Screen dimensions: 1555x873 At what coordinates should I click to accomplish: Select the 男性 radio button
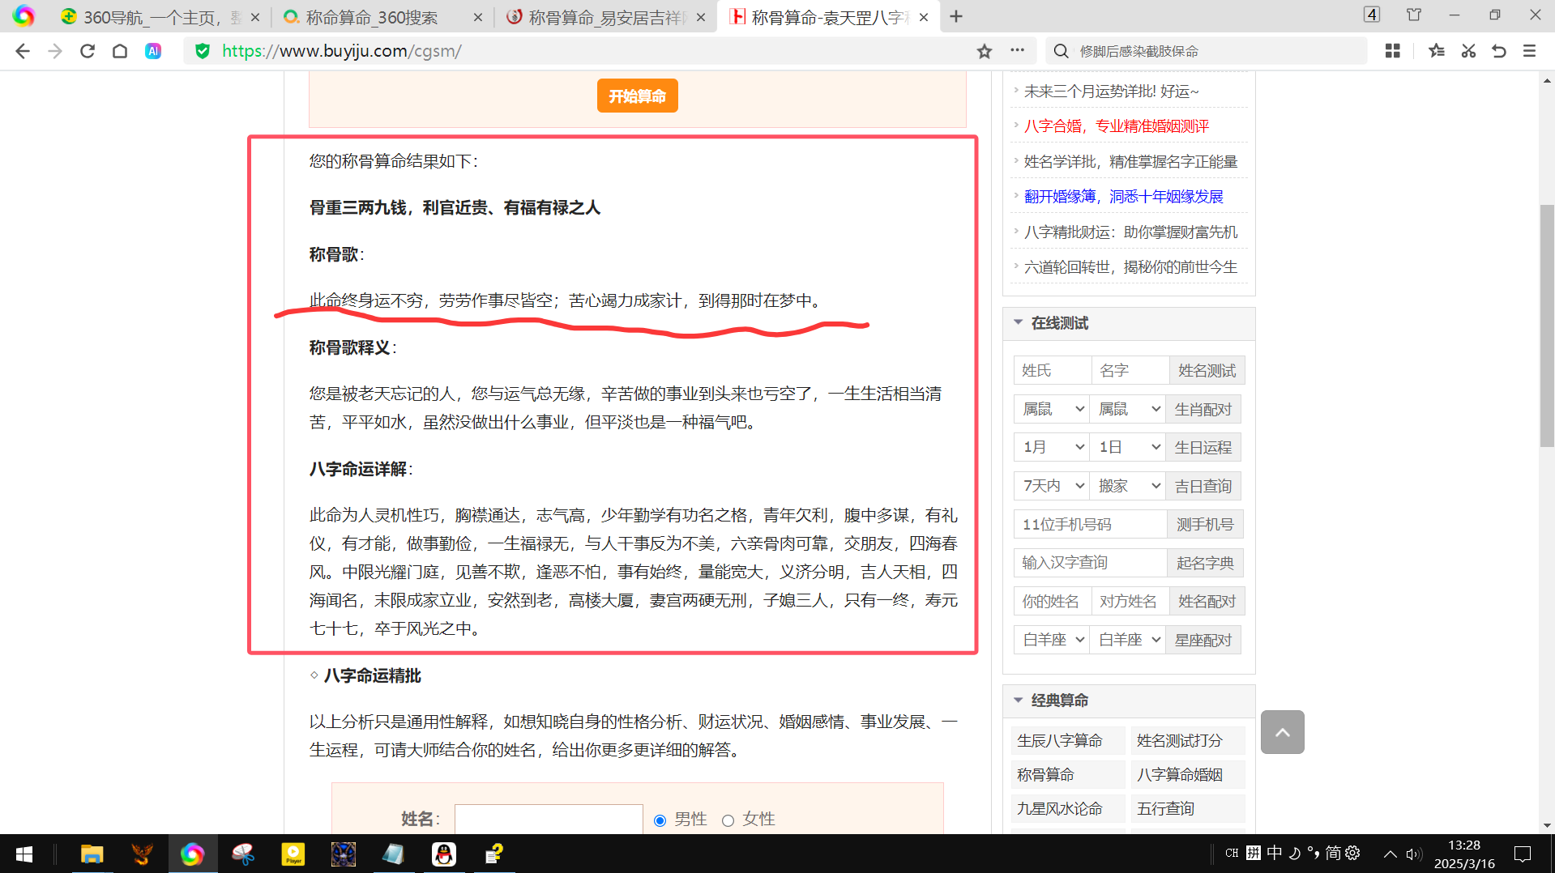pos(660,820)
